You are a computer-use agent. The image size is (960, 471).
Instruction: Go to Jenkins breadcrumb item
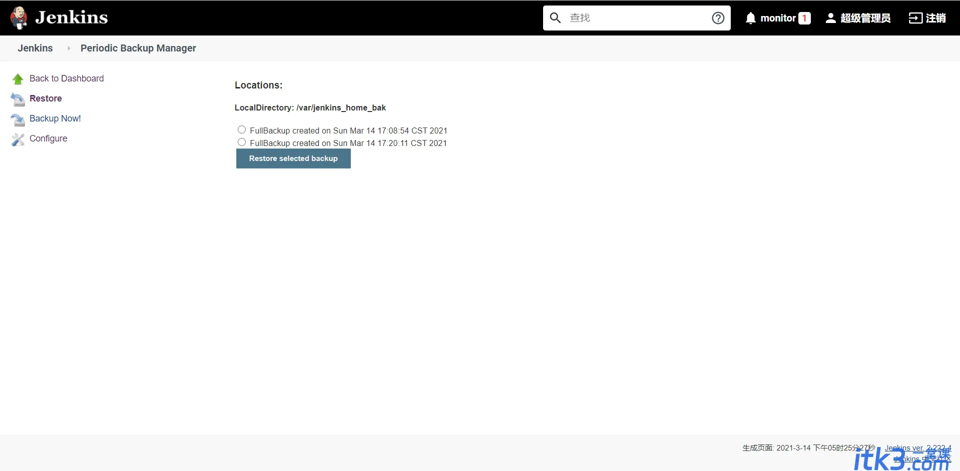(x=35, y=48)
